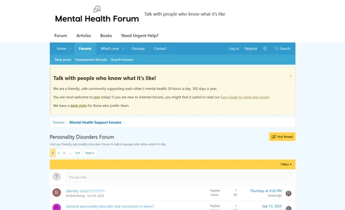This screenshot has height=210, width=345.
Task: Click the join link in the notice
Action: [x=97, y=97]
